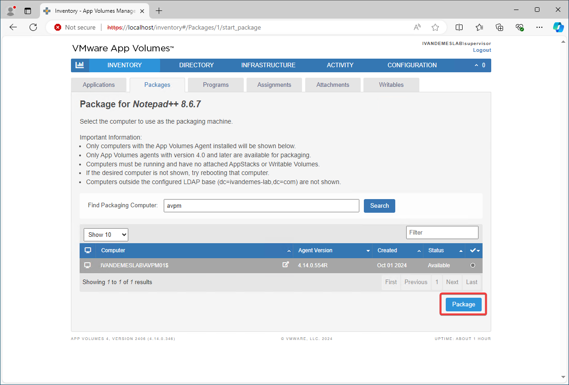569x385 pixels.
Task: Open the split screen icon in the browser toolbar
Action: (459, 27)
